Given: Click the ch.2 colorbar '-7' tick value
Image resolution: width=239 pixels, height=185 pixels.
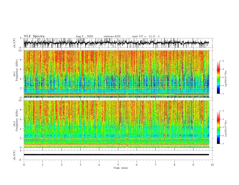Looking at the screenshot, I should click(223, 144).
